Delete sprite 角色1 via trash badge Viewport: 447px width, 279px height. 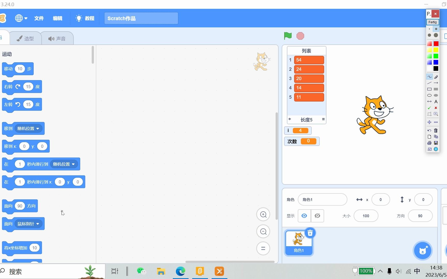point(310,233)
